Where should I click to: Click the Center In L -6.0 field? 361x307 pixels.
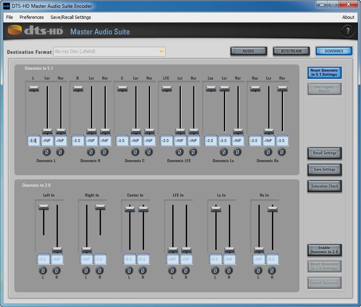pos(129,259)
